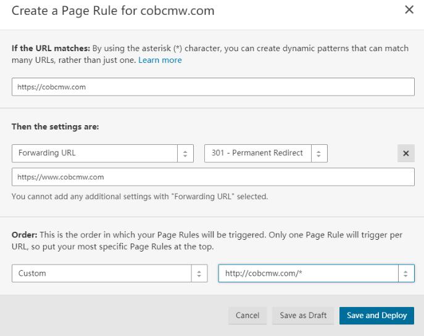Open the Custom order dropdown
Viewport: 424px width, 336px height.
coord(102,273)
